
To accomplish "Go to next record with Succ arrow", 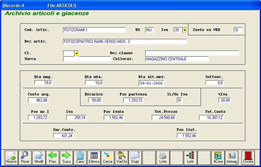I will pos(66,158).
